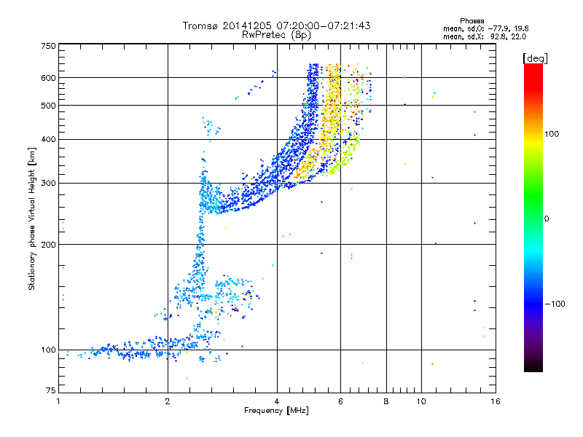Click the y-axis tick label "400"
Viewport: 583px width, 437px height.
click(48, 140)
